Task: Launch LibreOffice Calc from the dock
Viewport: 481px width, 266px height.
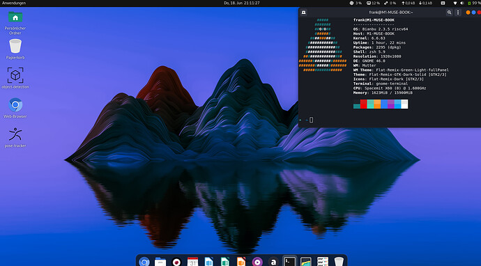Action: click(x=225, y=261)
